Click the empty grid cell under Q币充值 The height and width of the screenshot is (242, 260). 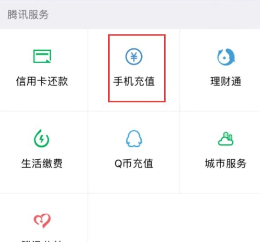[x=134, y=218]
